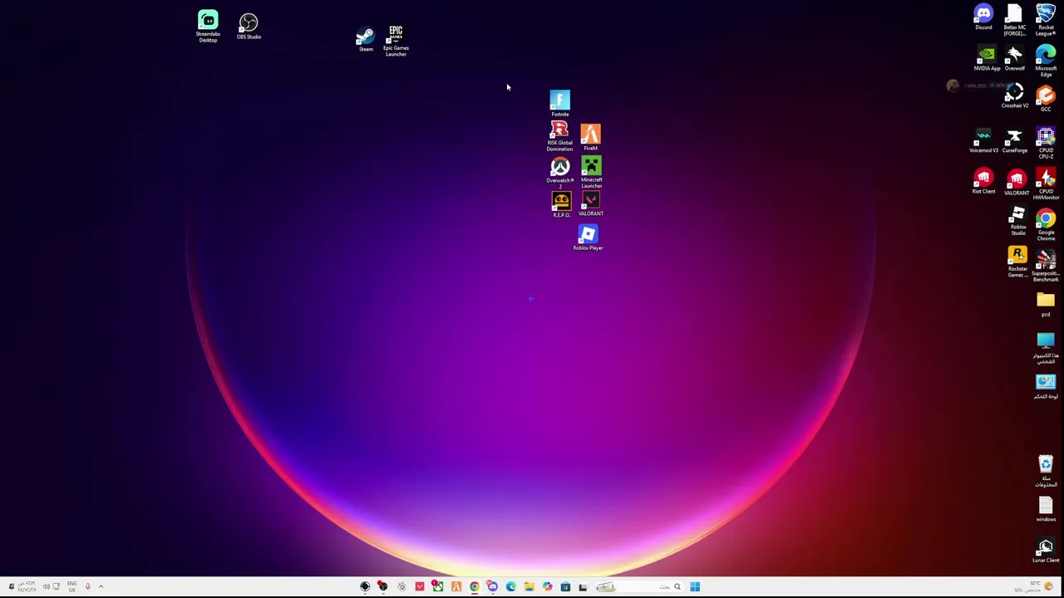This screenshot has width=1064, height=598.
Task: Select Google Chrome desktop shortcut
Action: coord(1046,225)
